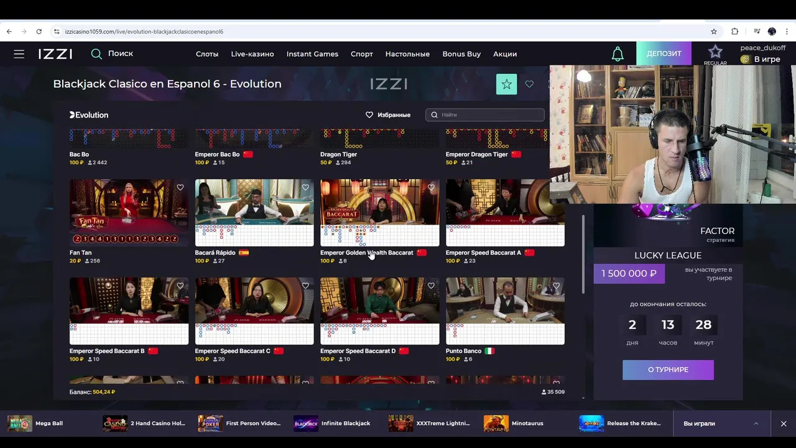The width and height of the screenshot is (796, 448).
Task: Open the Поиск search icon
Action: click(96, 54)
